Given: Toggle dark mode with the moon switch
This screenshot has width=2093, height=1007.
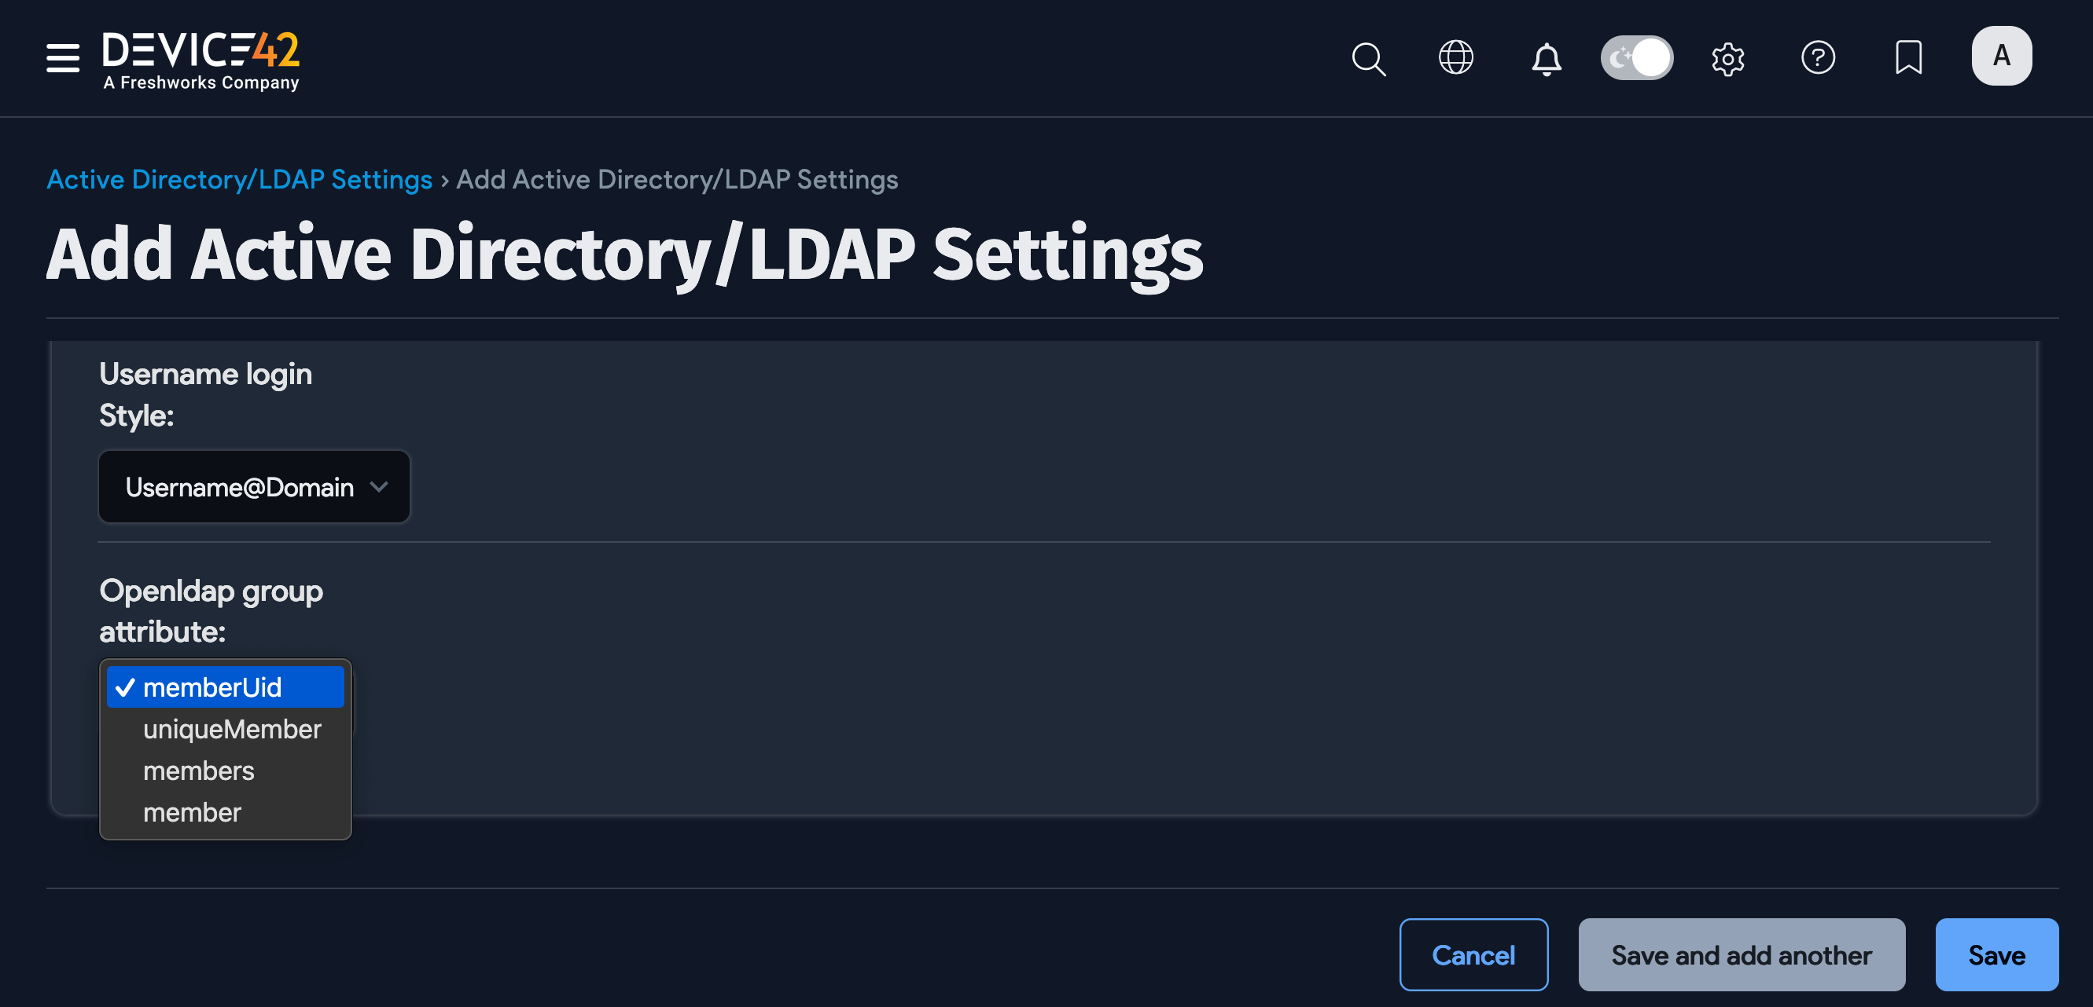Looking at the screenshot, I should click(x=1636, y=57).
